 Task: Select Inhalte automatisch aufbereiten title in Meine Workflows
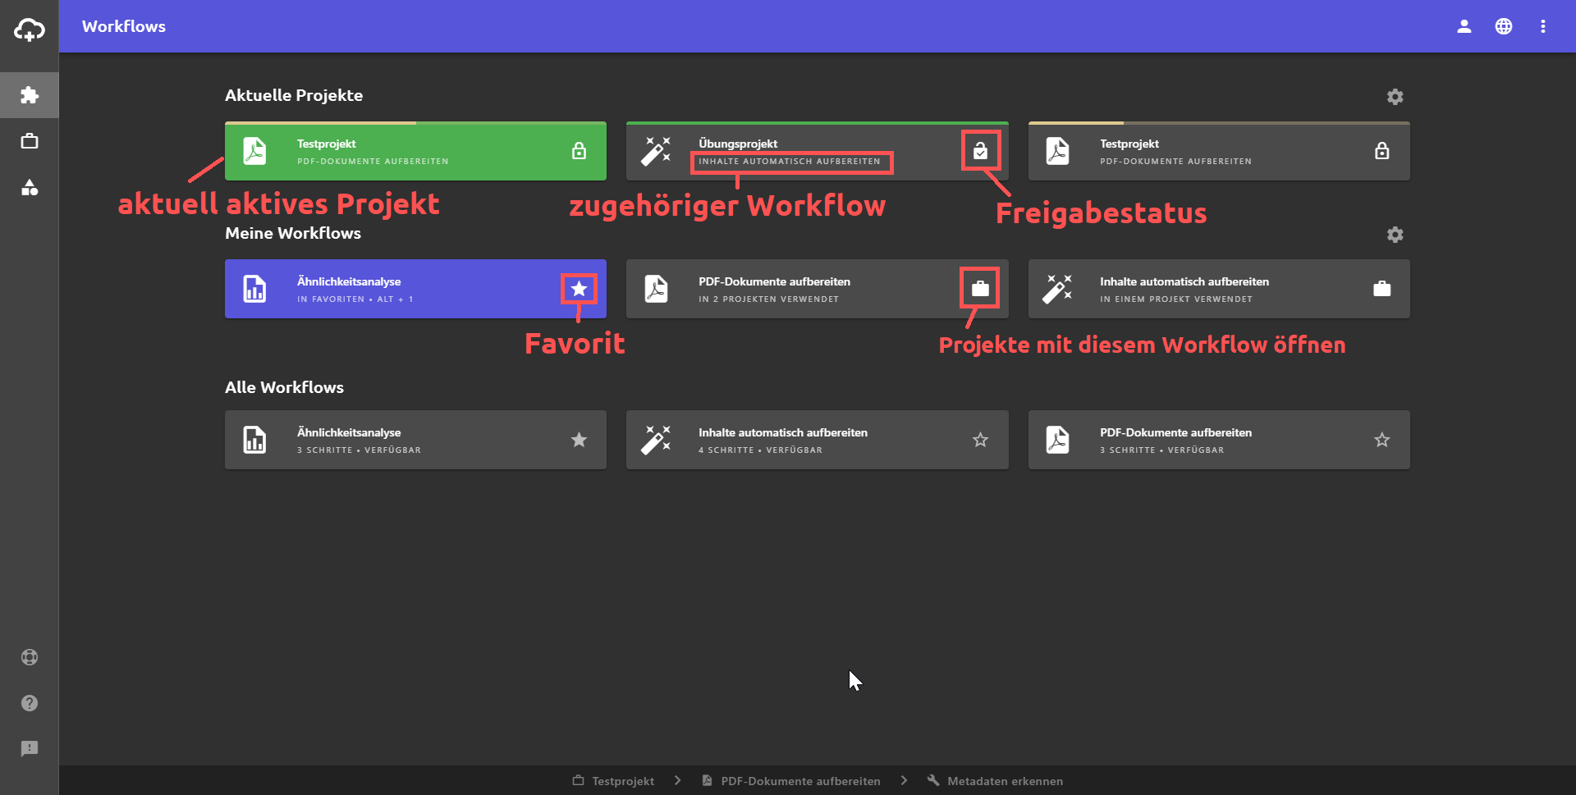pyautogui.click(x=1184, y=281)
